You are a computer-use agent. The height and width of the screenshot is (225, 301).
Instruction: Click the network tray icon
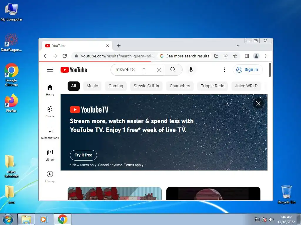click(257, 219)
